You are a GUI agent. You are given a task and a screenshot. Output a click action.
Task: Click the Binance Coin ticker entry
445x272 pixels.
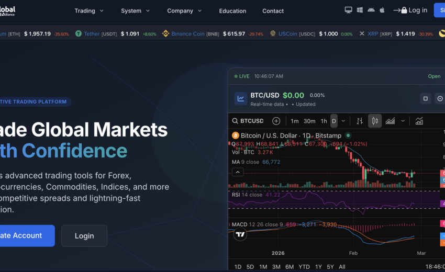[213, 34]
